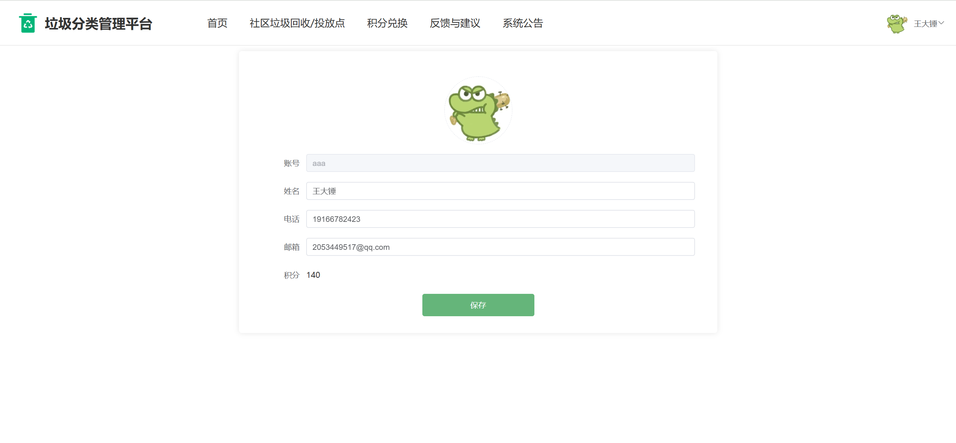Viewport: 956px width, 443px height.
Task: Click the large crocodile profile avatar
Action: 478,111
